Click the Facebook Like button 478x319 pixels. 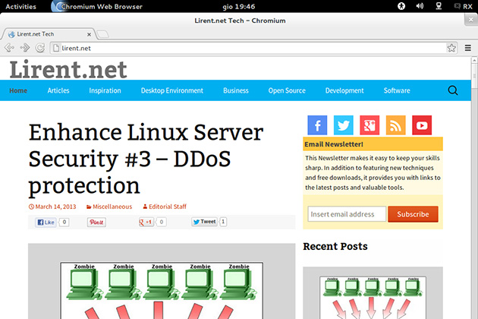point(46,223)
